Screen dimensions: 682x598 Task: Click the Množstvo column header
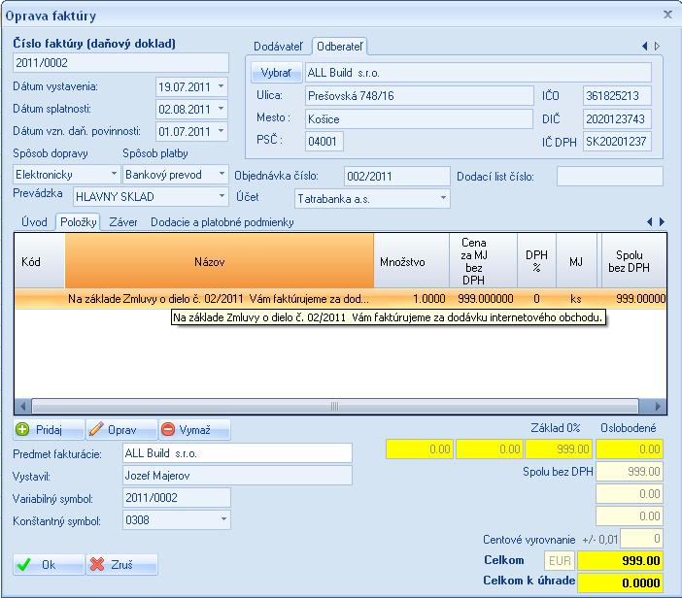click(x=412, y=261)
